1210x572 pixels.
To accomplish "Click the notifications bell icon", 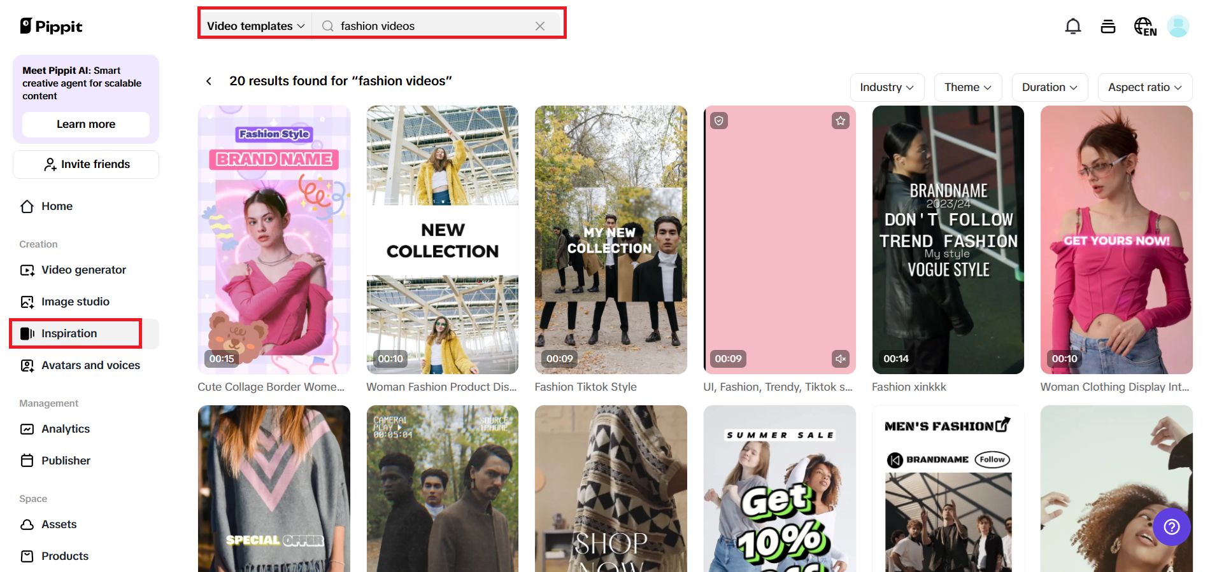I will [1073, 26].
